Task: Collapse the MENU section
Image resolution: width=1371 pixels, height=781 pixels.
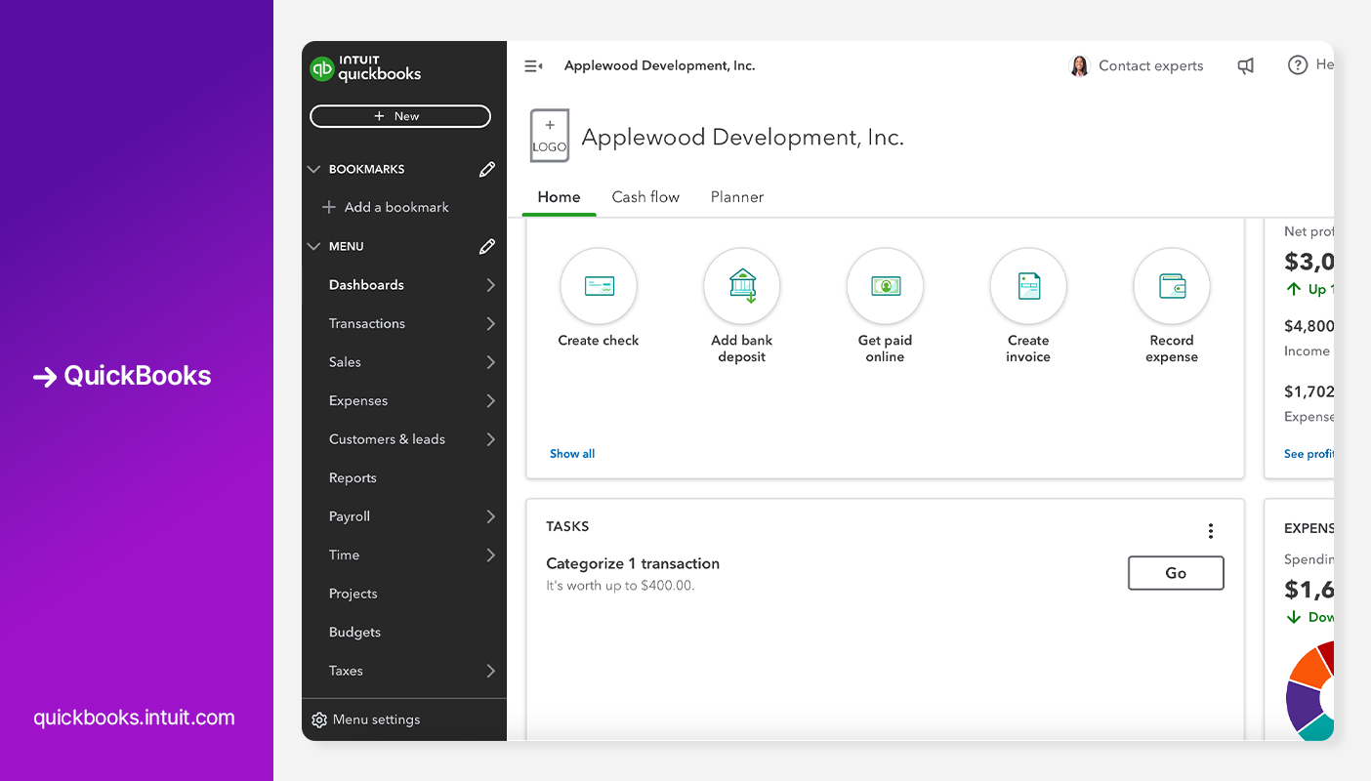Action: (313, 246)
